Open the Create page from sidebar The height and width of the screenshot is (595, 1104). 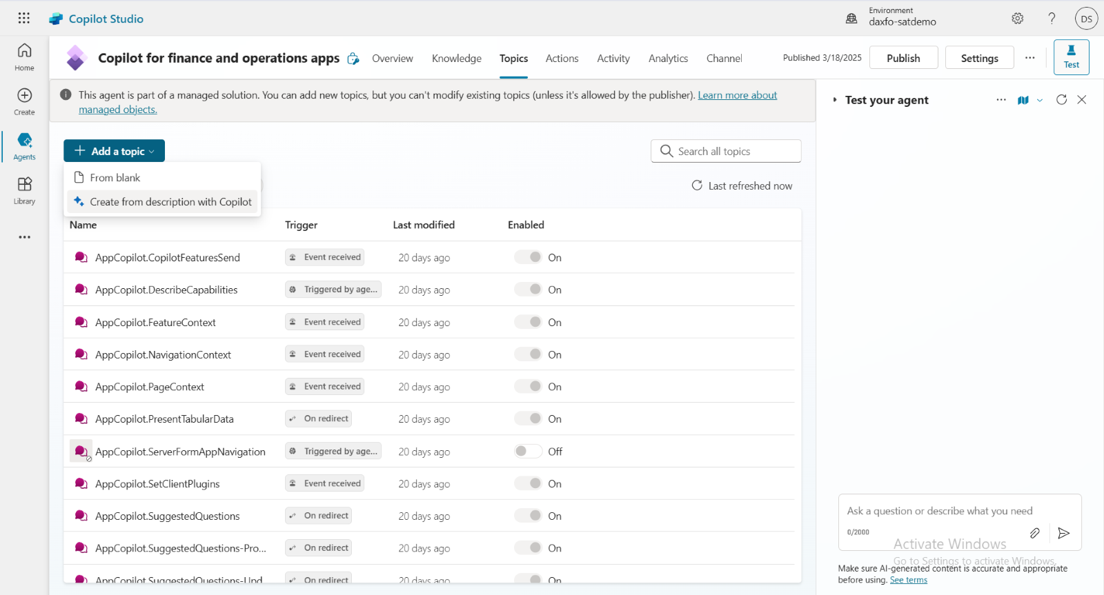tap(24, 101)
